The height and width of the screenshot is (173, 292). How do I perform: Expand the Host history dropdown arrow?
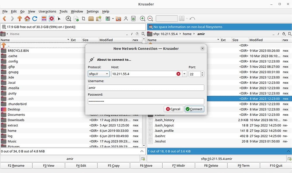click(185, 74)
